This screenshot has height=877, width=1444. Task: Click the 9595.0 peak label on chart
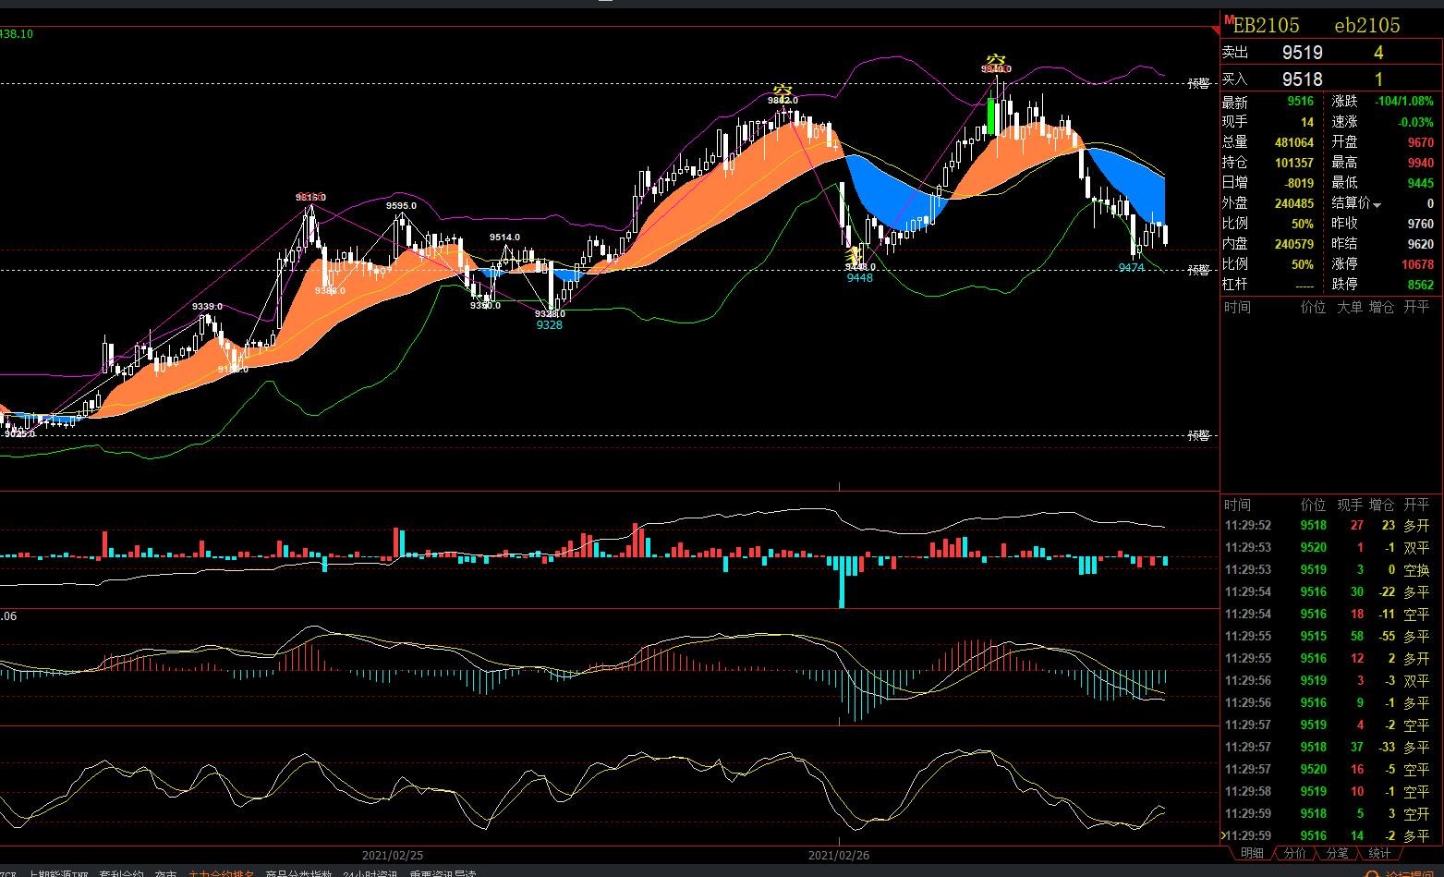point(401,206)
